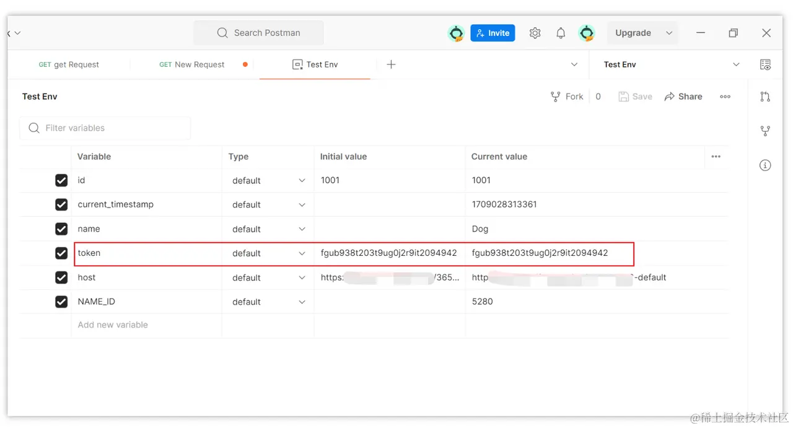Click the three-dot more actions icon
Viewport: 793px width, 428px height.
click(x=725, y=97)
